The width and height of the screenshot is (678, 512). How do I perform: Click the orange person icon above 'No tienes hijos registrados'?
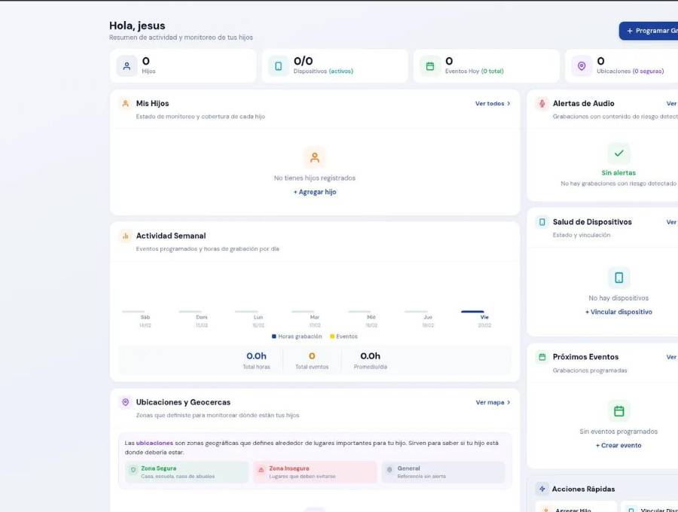point(315,157)
